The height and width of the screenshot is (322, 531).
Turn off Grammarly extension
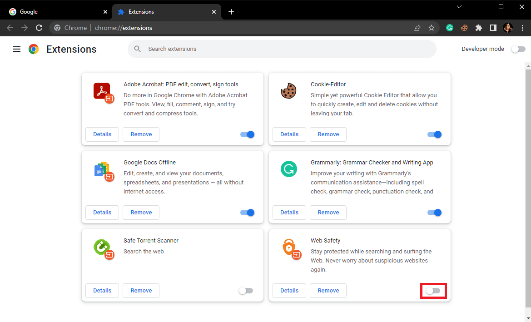click(x=434, y=213)
